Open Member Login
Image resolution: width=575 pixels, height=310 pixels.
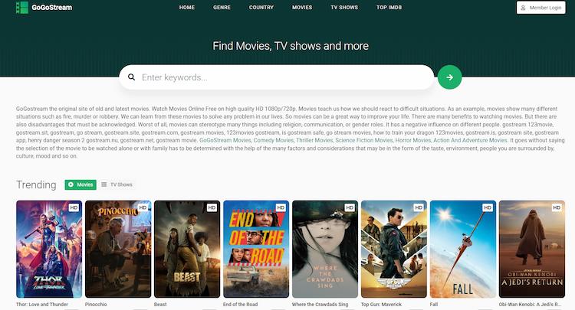(x=540, y=8)
